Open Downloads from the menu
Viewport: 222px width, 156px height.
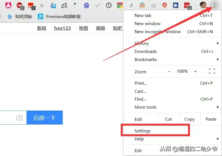(x=172, y=51)
